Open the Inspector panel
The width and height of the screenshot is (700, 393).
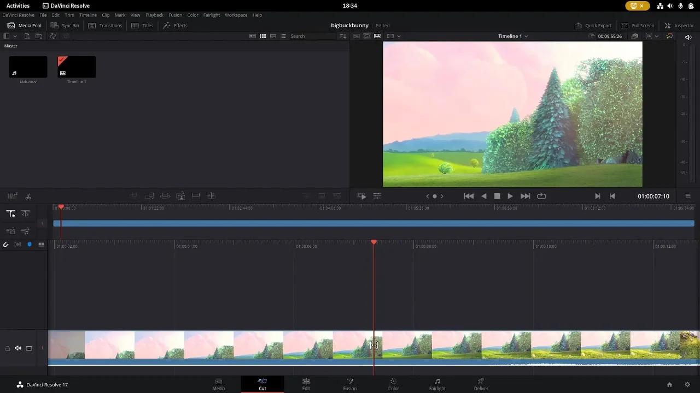pos(679,26)
